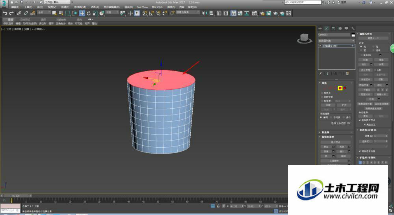Open the reference coordinate system dropdown (视图)
394x215 pixels.
(x=112, y=12)
